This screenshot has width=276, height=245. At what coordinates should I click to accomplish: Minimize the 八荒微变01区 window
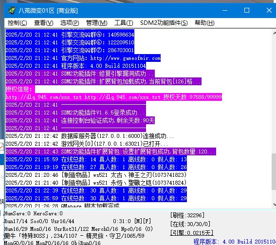click(x=225, y=10)
